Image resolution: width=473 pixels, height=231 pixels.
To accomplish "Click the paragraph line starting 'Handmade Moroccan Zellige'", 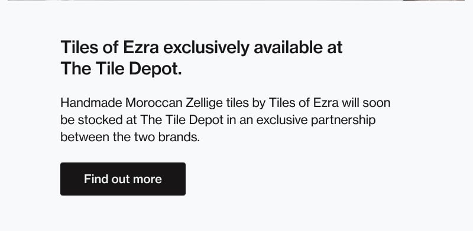I will pyautogui.click(x=225, y=103).
